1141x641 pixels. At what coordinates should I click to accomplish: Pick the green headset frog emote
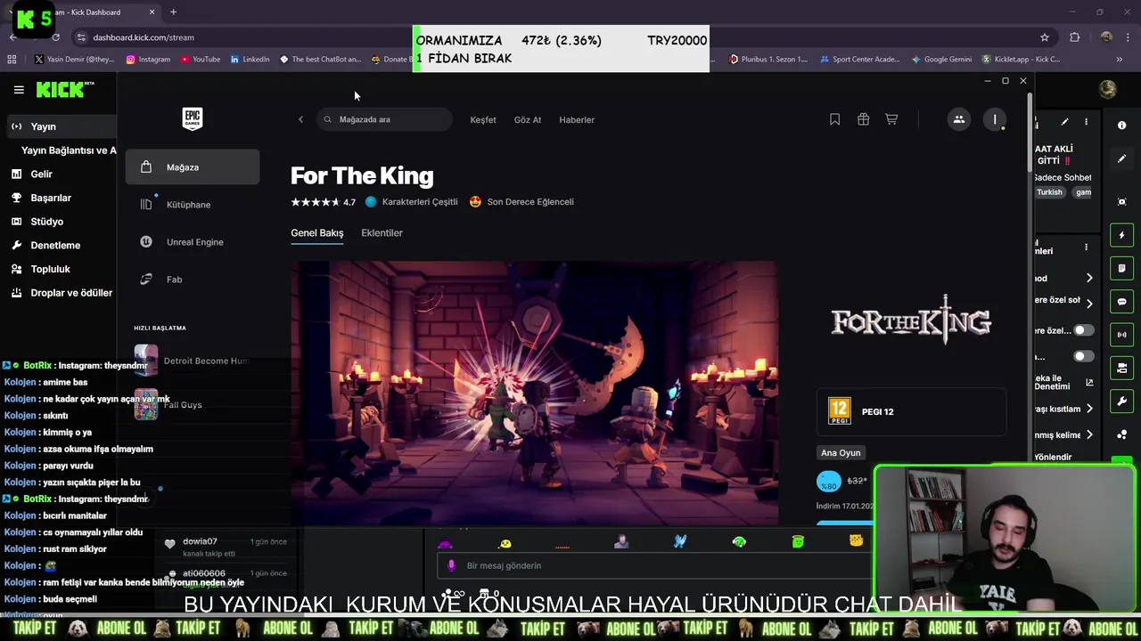click(739, 541)
